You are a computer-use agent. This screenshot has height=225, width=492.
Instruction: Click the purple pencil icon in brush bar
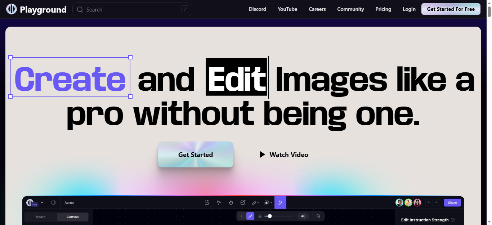point(250,216)
